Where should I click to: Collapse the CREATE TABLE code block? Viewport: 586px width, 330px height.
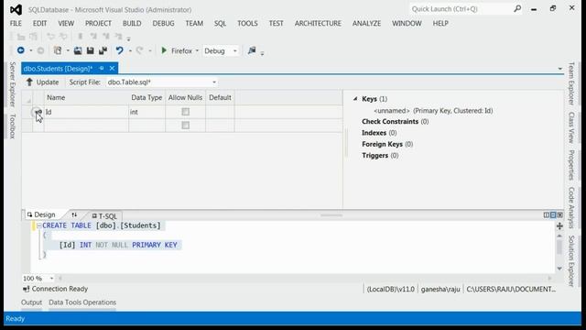click(38, 225)
